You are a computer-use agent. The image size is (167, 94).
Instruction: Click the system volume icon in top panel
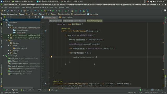154,1
